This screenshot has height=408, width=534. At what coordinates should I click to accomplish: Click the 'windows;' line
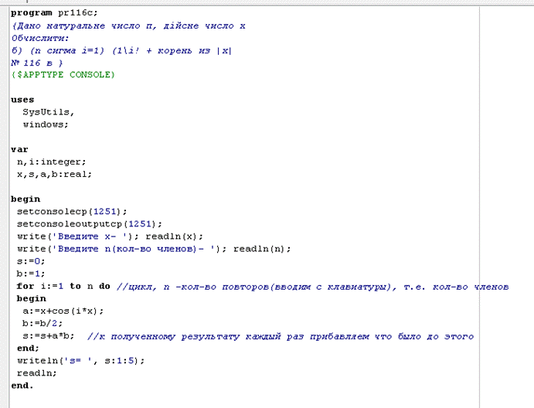(x=46, y=124)
